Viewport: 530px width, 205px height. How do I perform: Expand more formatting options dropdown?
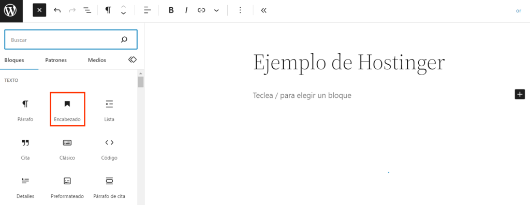point(217,10)
